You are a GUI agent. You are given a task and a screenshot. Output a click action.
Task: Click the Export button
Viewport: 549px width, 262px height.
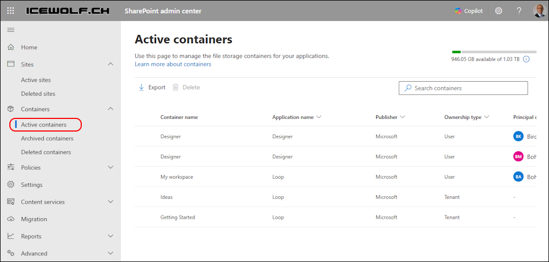152,87
